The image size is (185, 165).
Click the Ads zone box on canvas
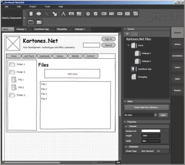[x=72, y=74]
